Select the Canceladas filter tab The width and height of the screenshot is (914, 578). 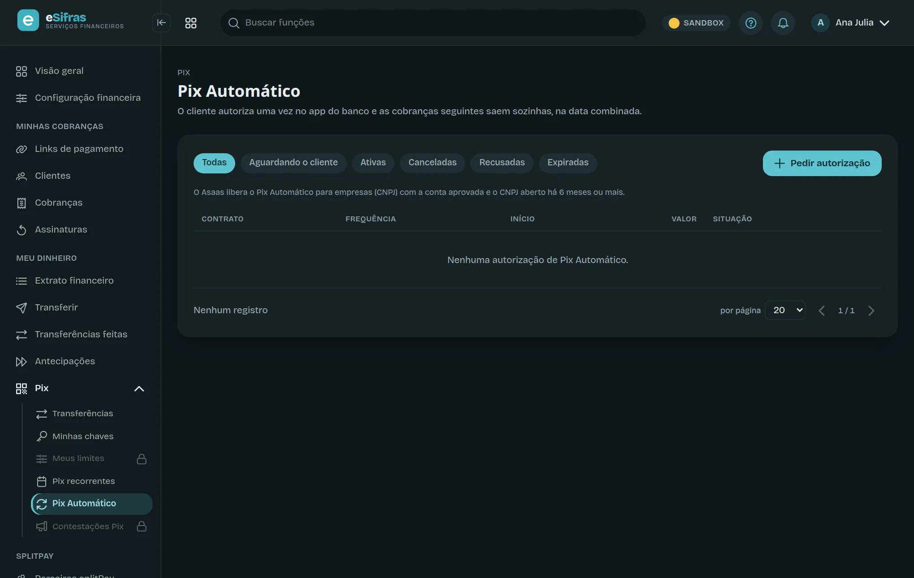pos(432,163)
